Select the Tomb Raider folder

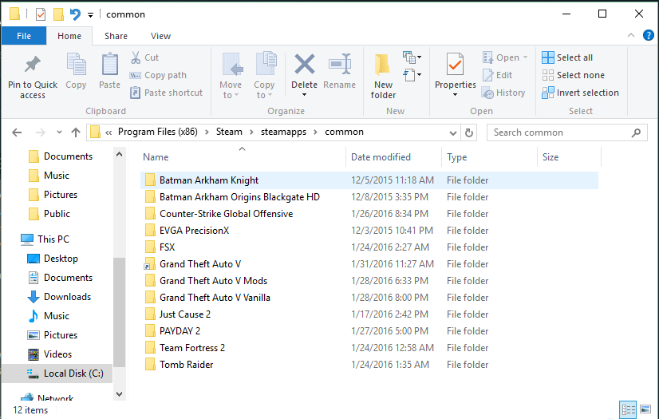369,365
